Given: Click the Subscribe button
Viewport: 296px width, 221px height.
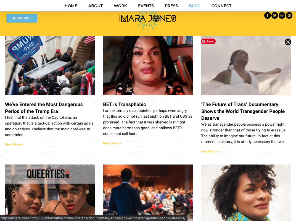Looking at the screenshot, I should point(22,18).
